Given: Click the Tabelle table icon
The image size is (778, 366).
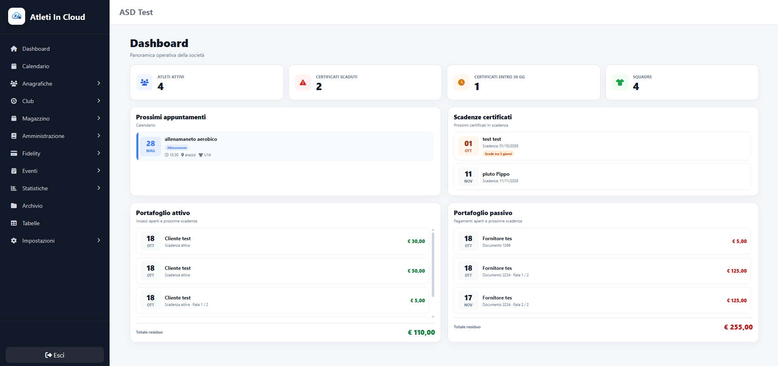Looking at the screenshot, I should (14, 223).
